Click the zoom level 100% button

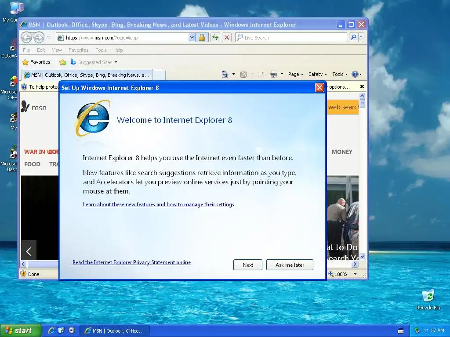[x=338, y=274]
